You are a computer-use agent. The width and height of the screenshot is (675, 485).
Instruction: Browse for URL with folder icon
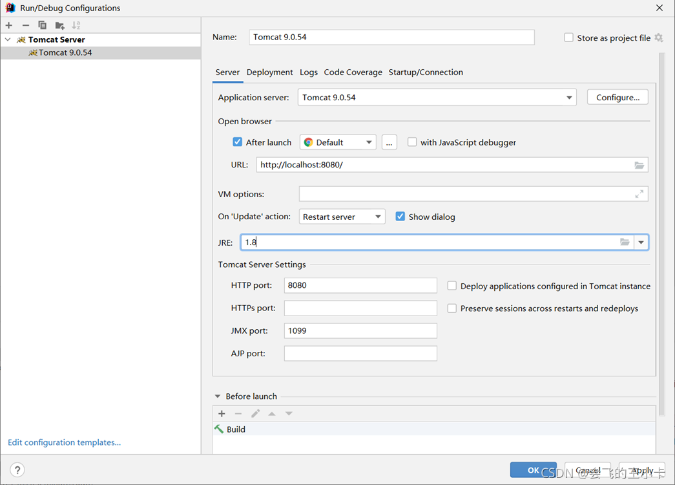[639, 165]
